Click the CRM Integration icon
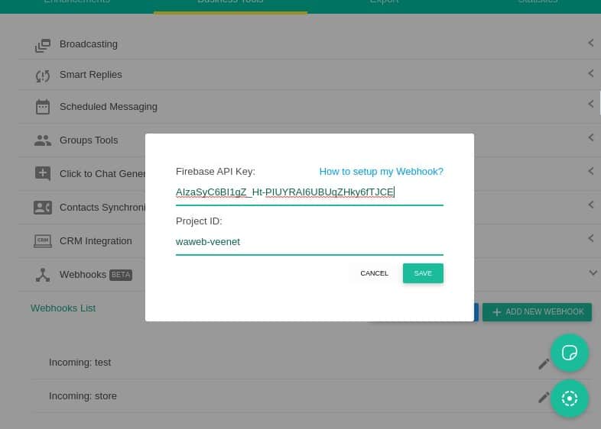This screenshot has width=601, height=429. click(43, 241)
